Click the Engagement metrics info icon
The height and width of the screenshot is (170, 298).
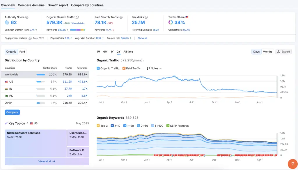(30, 38)
